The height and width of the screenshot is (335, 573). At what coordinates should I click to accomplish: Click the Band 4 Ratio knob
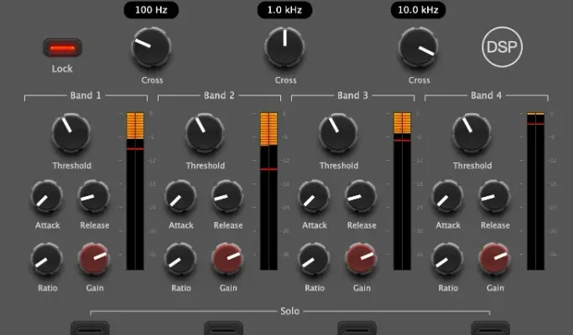point(448,260)
